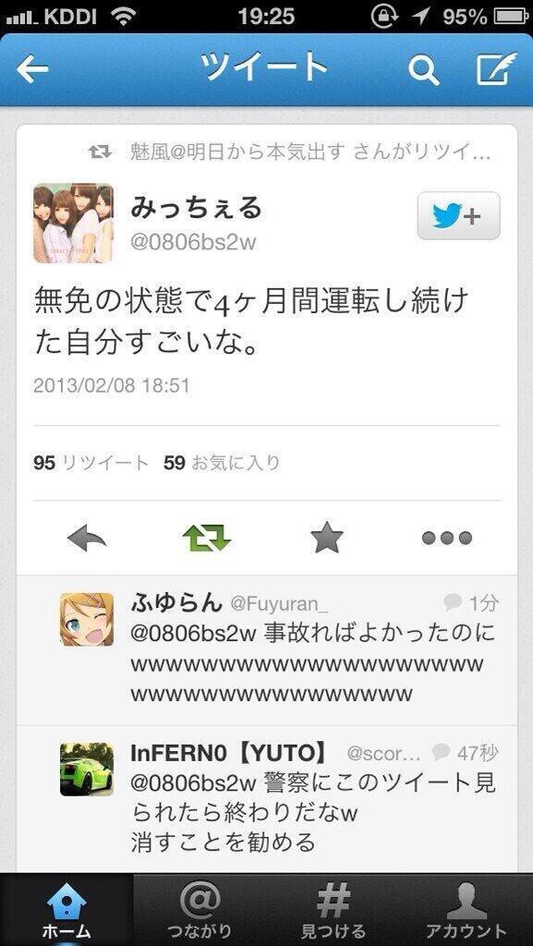Select the 見つける hashtag tab
Screen dimensions: 533x946
click(x=333, y=910)
